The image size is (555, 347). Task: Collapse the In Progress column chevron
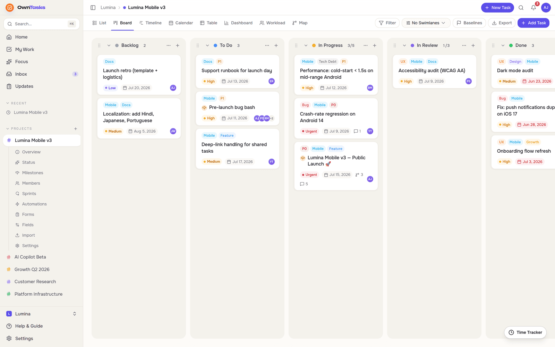point(306,45)
